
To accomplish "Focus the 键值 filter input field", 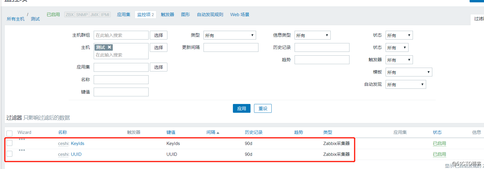I will click(x=121, y=92).
